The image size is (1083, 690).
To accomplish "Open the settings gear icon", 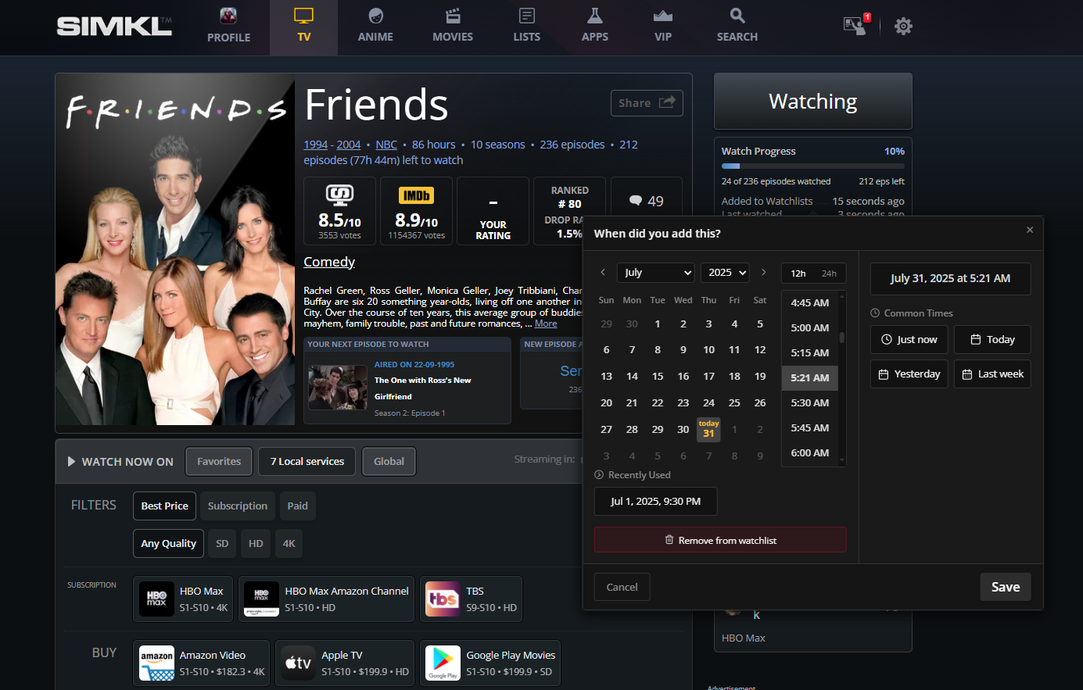I will coord(903,27).
